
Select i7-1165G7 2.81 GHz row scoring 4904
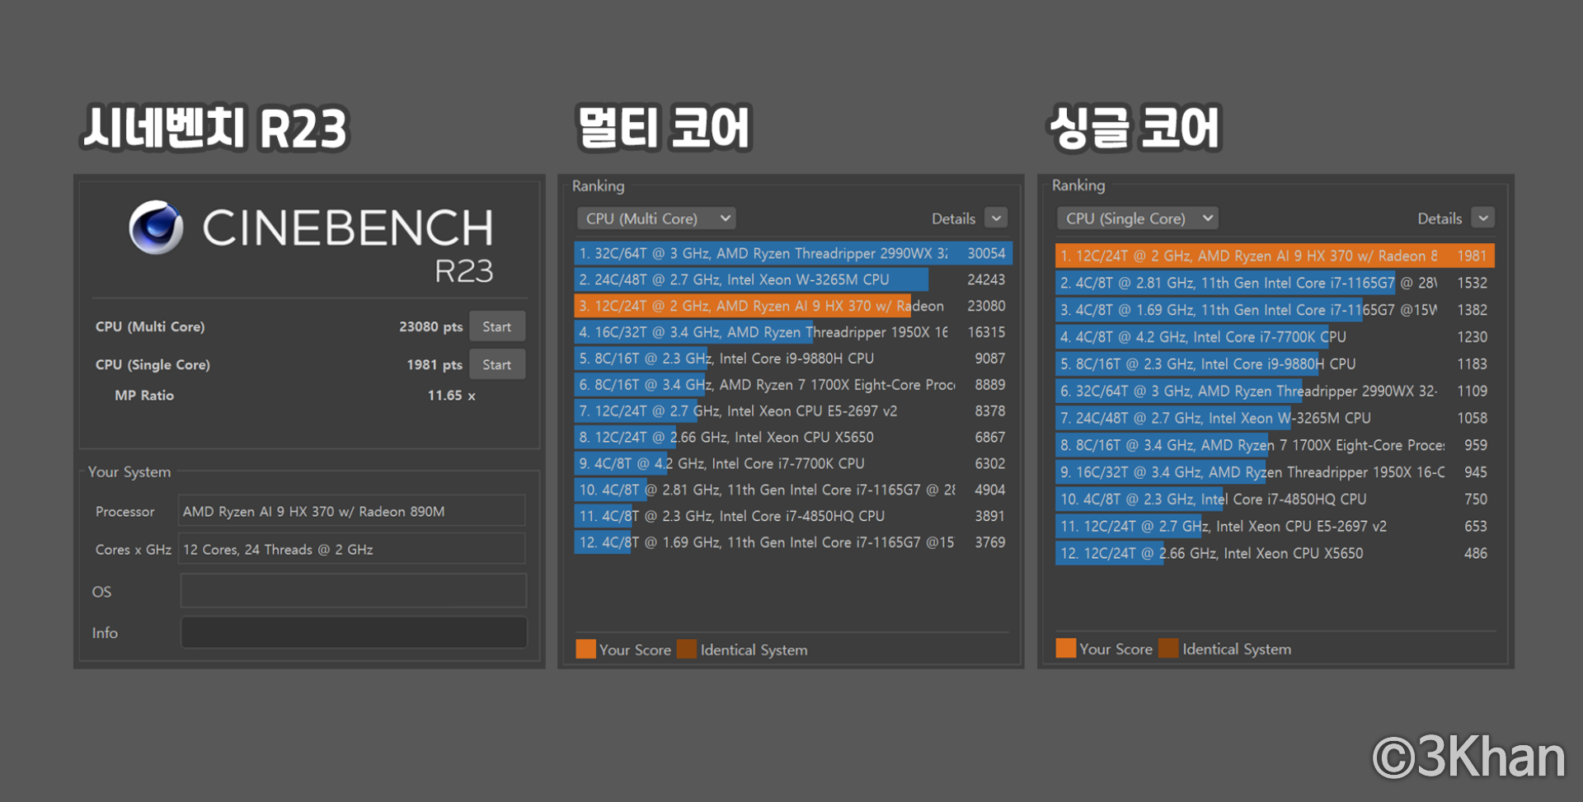[792, 490]
